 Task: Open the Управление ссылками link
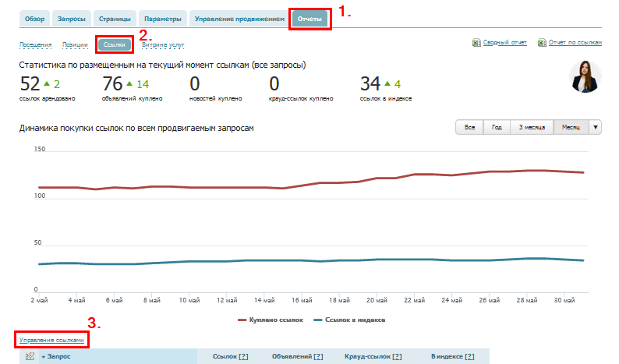tap(51, 340)
